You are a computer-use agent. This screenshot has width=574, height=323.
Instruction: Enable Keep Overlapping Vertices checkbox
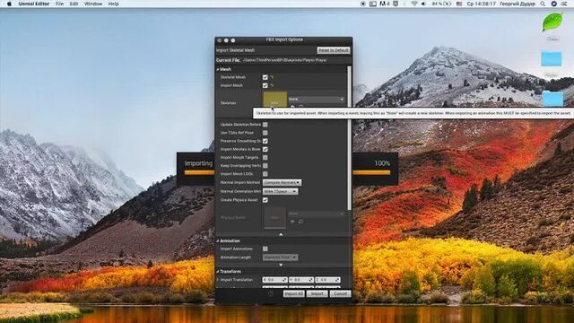265,165
